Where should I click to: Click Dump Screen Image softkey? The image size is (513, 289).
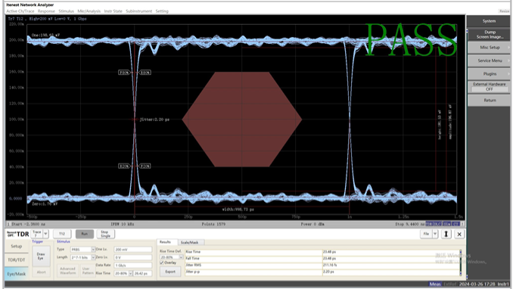[489, 34]
